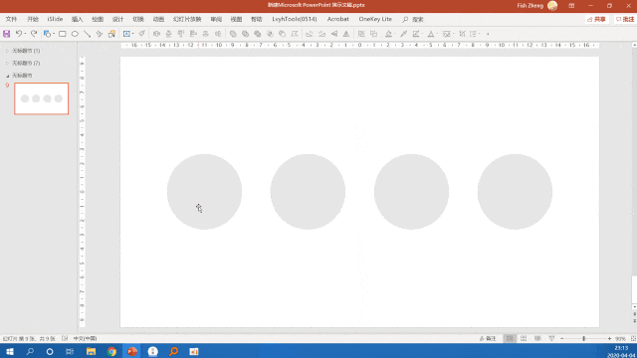Click the edit points icon

click(295, 34)
